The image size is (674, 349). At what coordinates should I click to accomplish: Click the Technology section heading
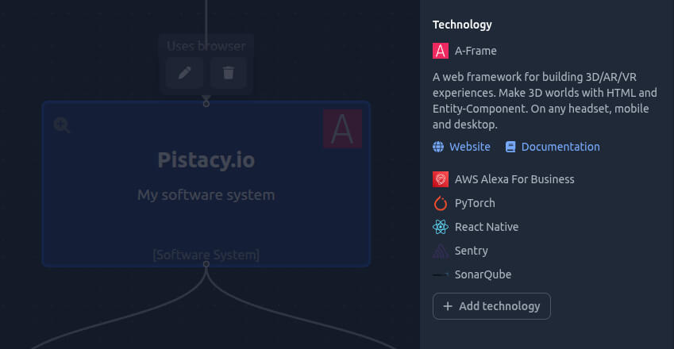[462, 25]
